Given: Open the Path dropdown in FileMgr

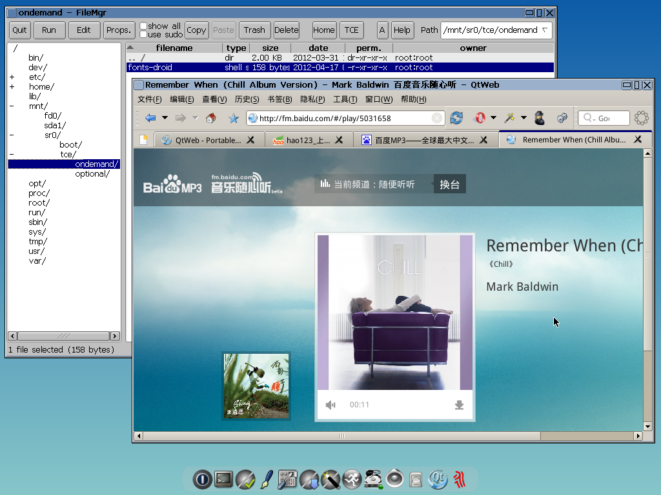Looking at the screenshot, I should 545,30.
